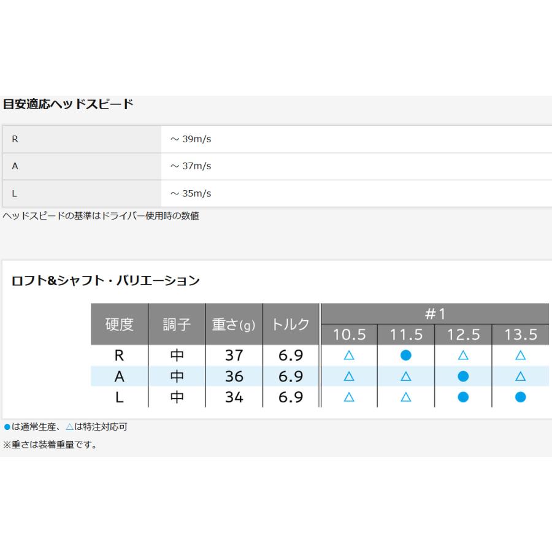
Task: Click 中 in the R row
Action: (x=177, y=356)
